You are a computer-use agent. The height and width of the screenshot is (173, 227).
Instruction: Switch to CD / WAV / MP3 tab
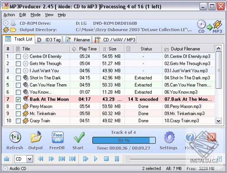[114, 40]
